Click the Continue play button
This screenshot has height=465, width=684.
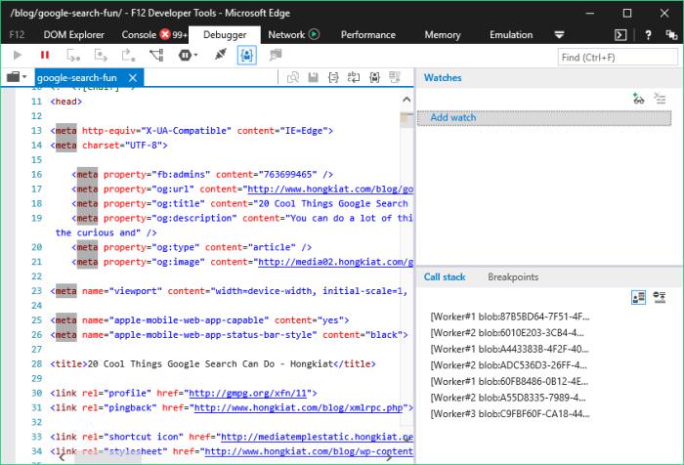pos(18,55)
